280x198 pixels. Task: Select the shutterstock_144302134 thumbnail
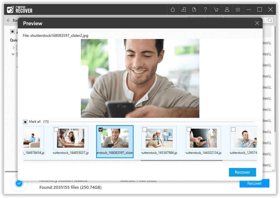click(x=203, y=138)
